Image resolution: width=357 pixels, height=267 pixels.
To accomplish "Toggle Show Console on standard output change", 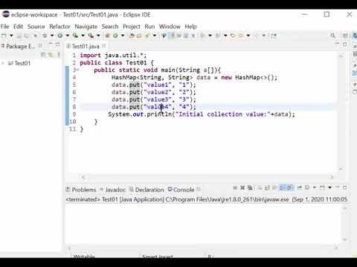I will (282, 188).
